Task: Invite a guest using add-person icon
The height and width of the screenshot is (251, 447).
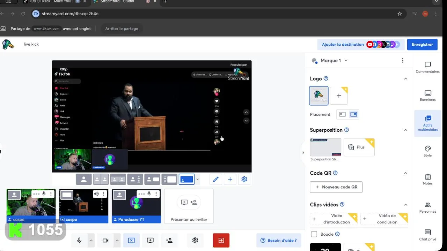Action: point(169,241)
